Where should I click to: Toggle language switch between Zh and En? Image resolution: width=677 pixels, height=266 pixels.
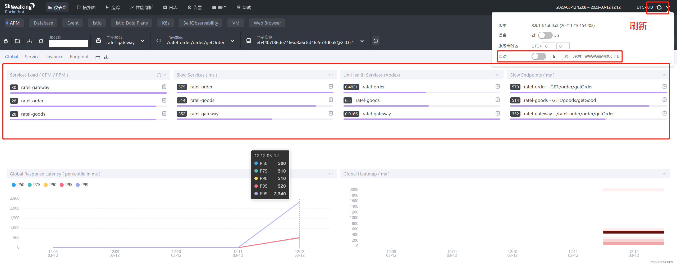[545, 35]
